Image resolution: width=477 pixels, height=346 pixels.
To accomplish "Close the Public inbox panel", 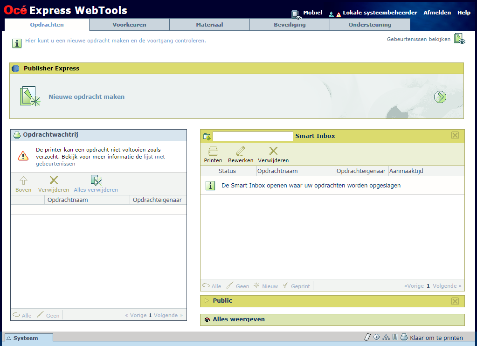I will pos(455,301).
